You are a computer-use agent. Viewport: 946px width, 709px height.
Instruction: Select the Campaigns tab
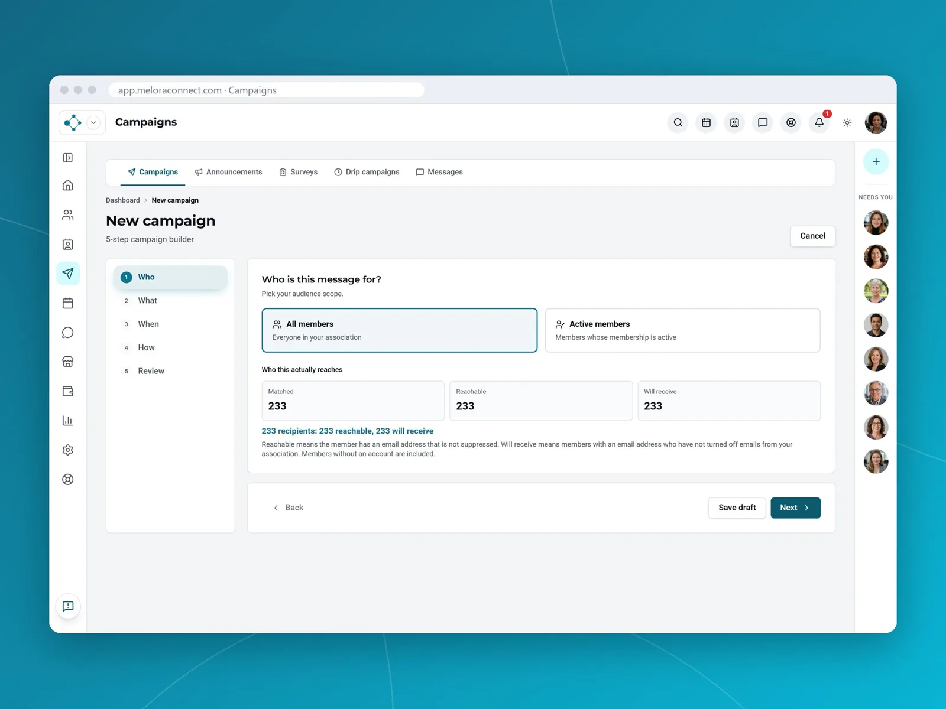click(153, 172)
